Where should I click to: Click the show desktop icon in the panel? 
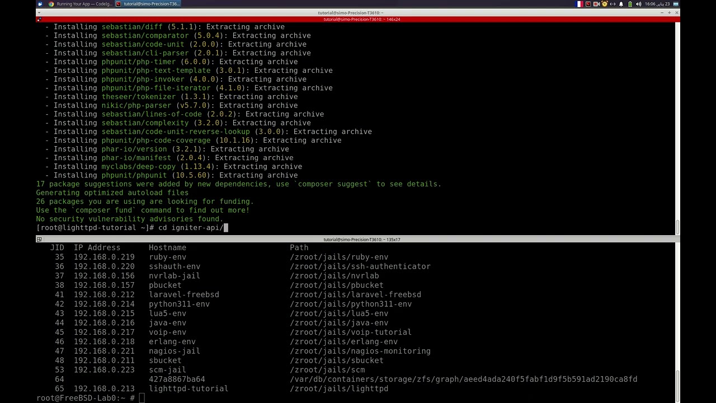click(x=676, y=4)
